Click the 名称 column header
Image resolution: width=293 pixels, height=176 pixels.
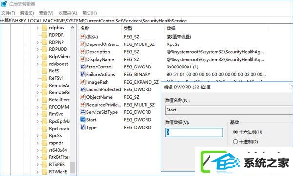[x=85, y=28]
